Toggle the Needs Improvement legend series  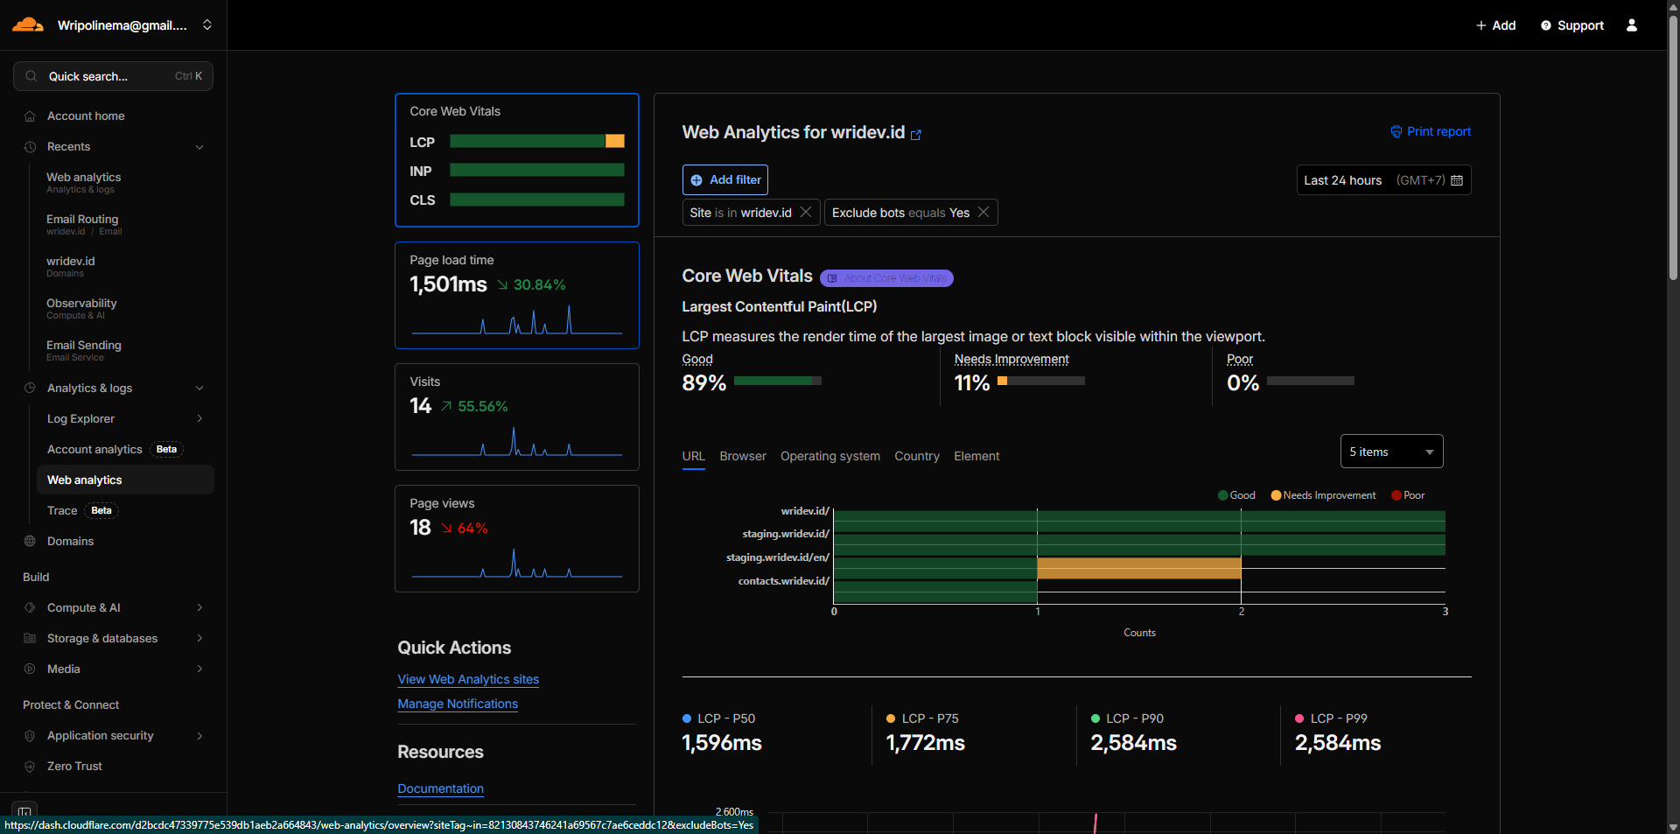point(1322,495)
